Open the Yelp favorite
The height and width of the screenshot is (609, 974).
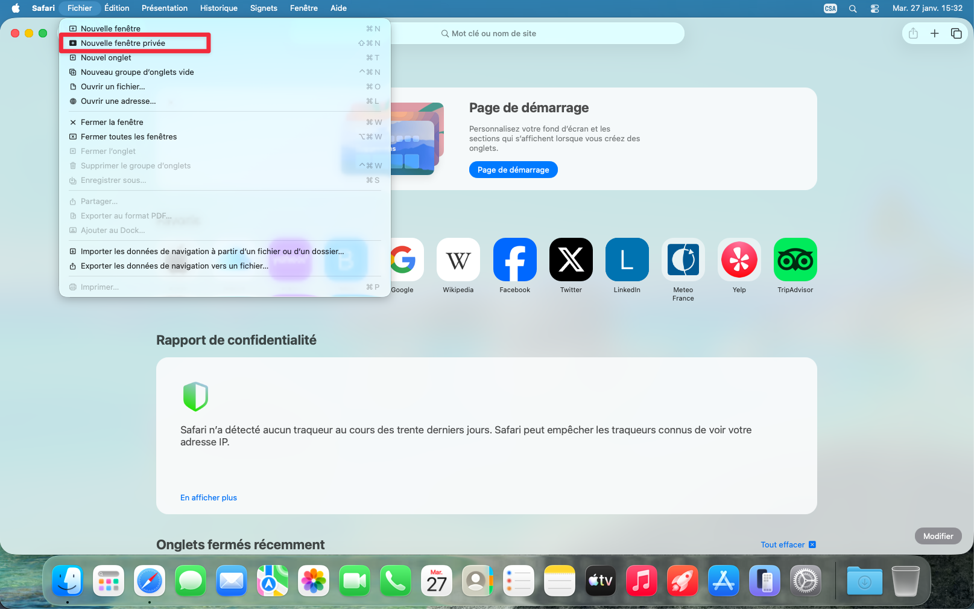tap(739, 260)
